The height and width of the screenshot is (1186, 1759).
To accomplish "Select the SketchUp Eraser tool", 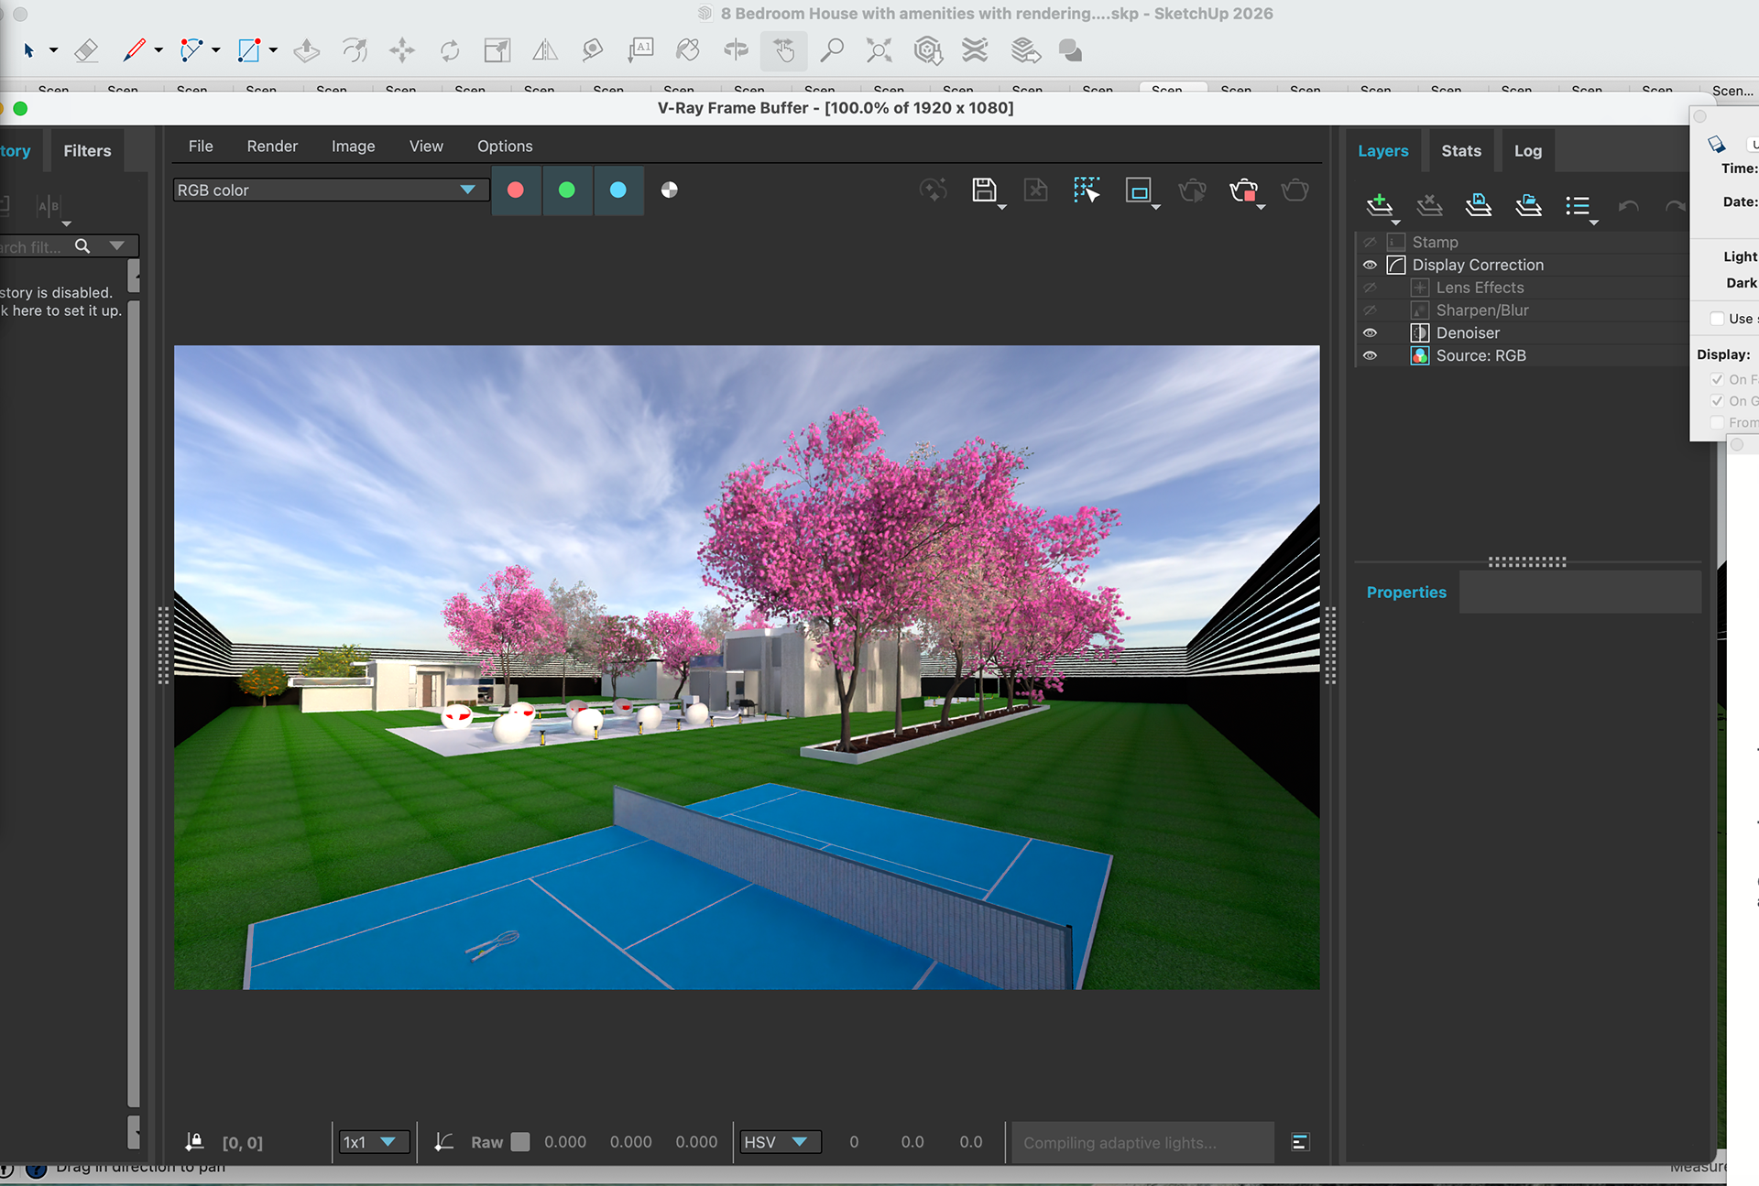I will (86, 50).
